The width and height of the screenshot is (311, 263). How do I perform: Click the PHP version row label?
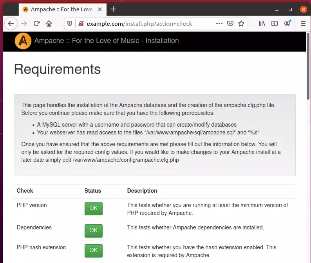coord(32,205)
